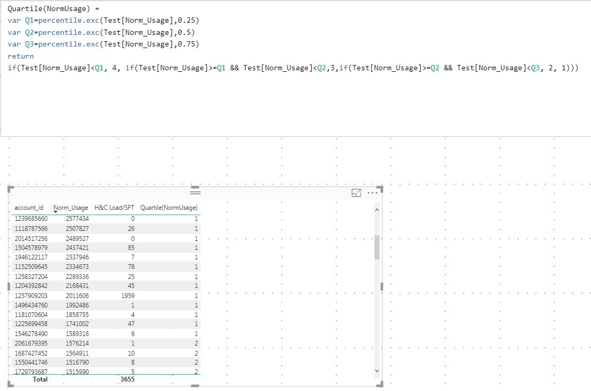Viewport: 591px width, 391px height.
Task: Select account_id cell 1550441746
Action: coord(31,362)
